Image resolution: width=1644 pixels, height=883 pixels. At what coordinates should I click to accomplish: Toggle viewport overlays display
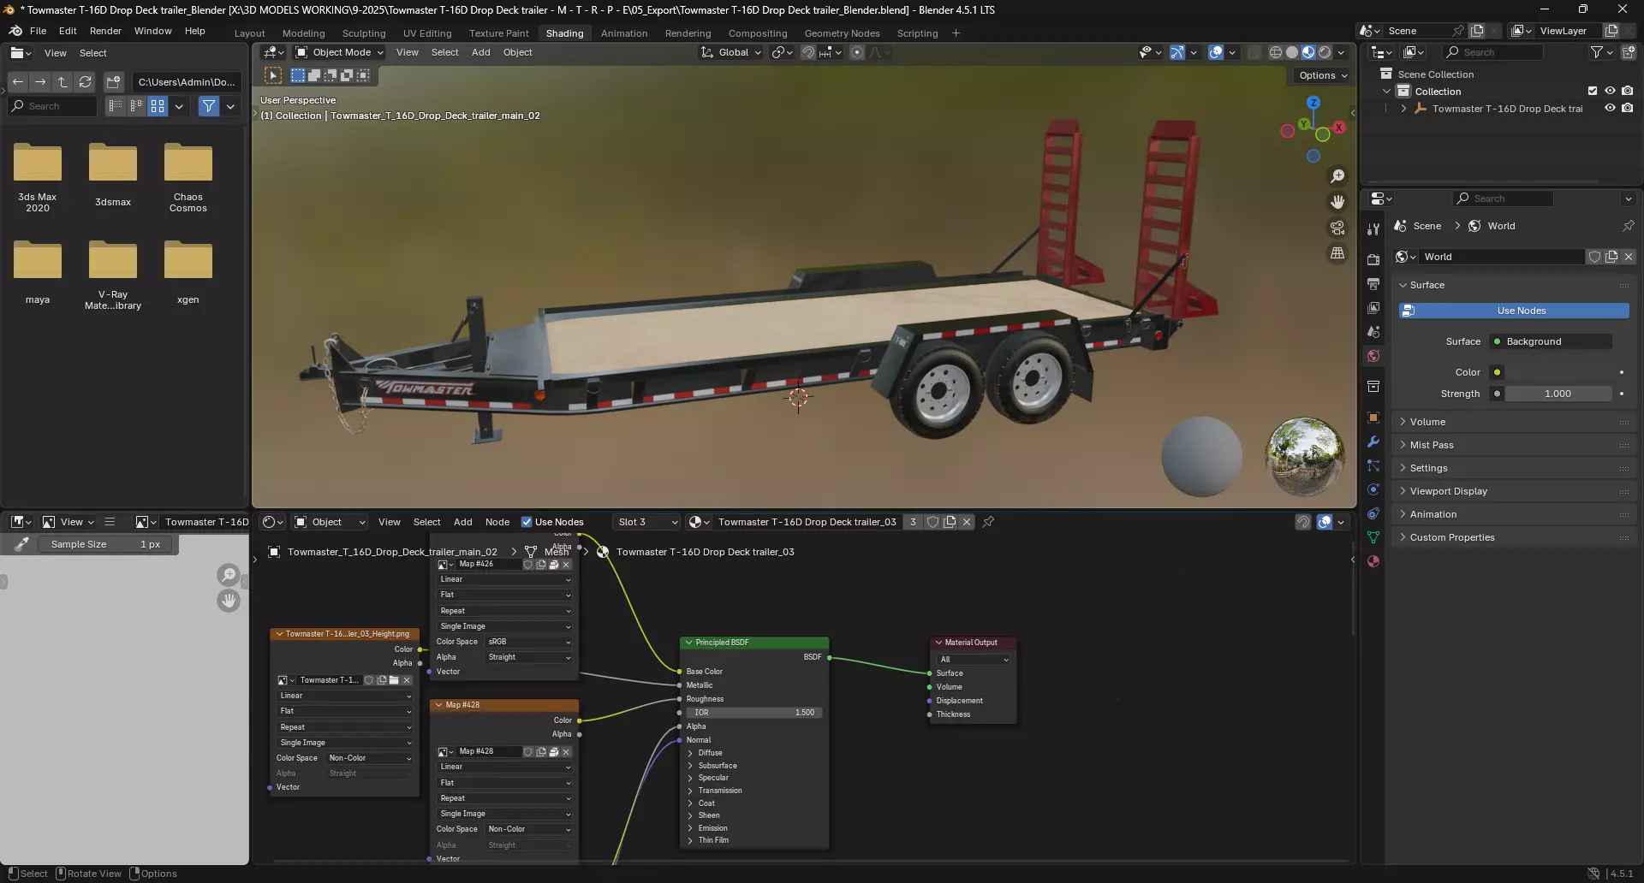[1216, 53]
